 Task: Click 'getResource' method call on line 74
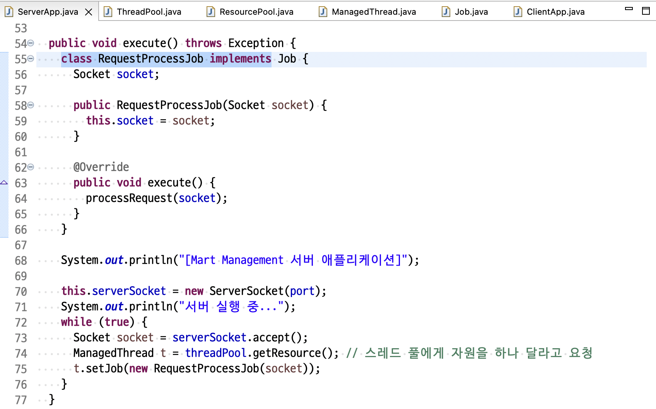pyautogui.click(x=287, y=353)
